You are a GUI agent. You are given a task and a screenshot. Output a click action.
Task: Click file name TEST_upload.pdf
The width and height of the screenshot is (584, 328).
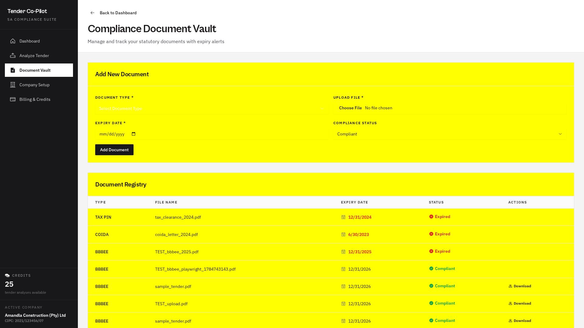pos(171,304)
